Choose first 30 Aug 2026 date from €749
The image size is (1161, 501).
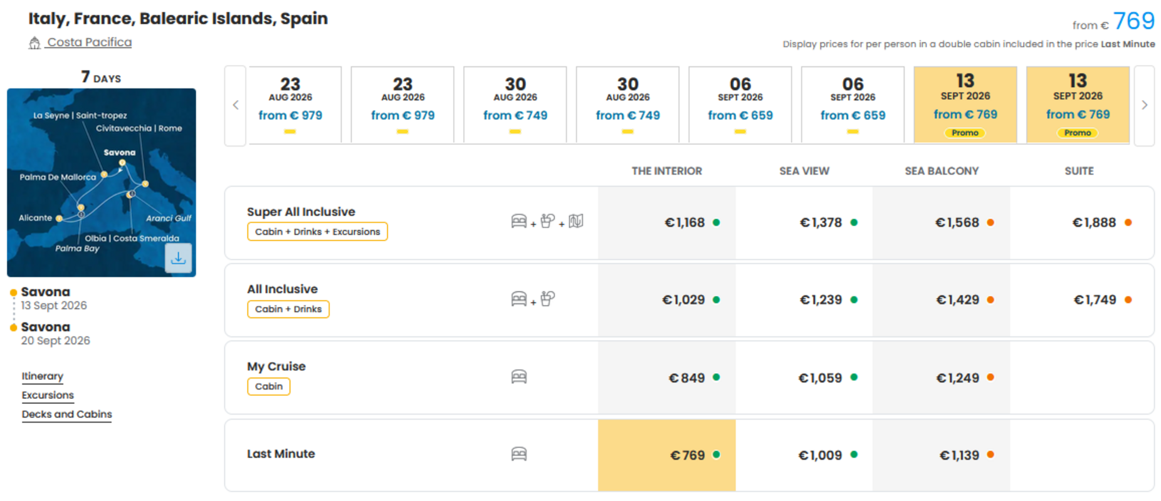[515, 105]
